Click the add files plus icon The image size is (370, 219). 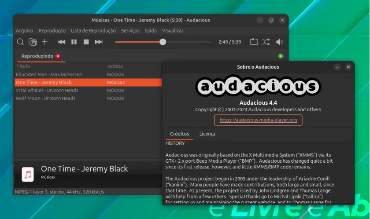coord(44,42)
